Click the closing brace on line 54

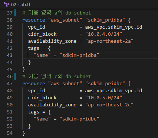(24, 133)
